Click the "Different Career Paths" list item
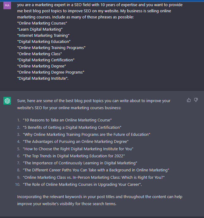 (96, 170)
